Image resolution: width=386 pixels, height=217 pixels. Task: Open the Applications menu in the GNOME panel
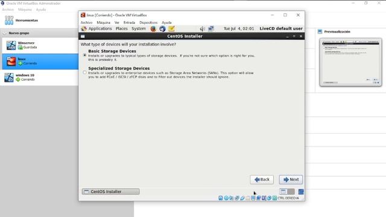(100, 28)
